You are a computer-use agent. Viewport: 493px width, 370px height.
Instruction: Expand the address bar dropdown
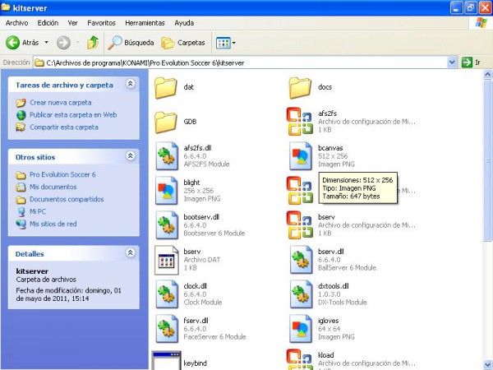(452, 62)
